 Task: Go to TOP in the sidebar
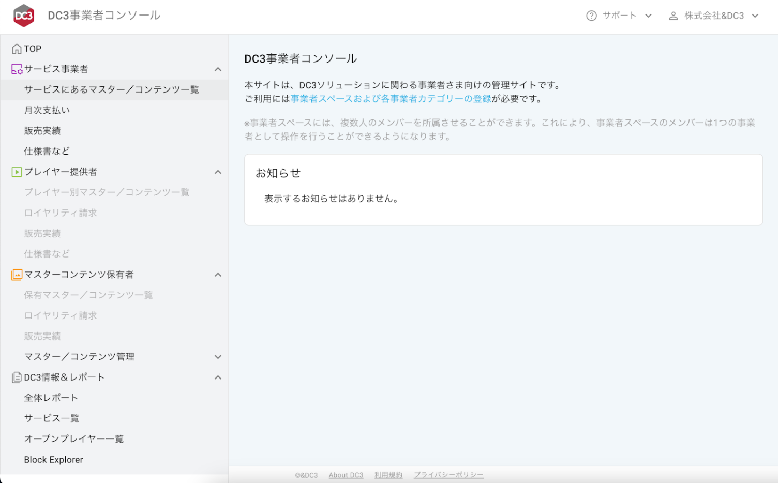coord(33,49)
